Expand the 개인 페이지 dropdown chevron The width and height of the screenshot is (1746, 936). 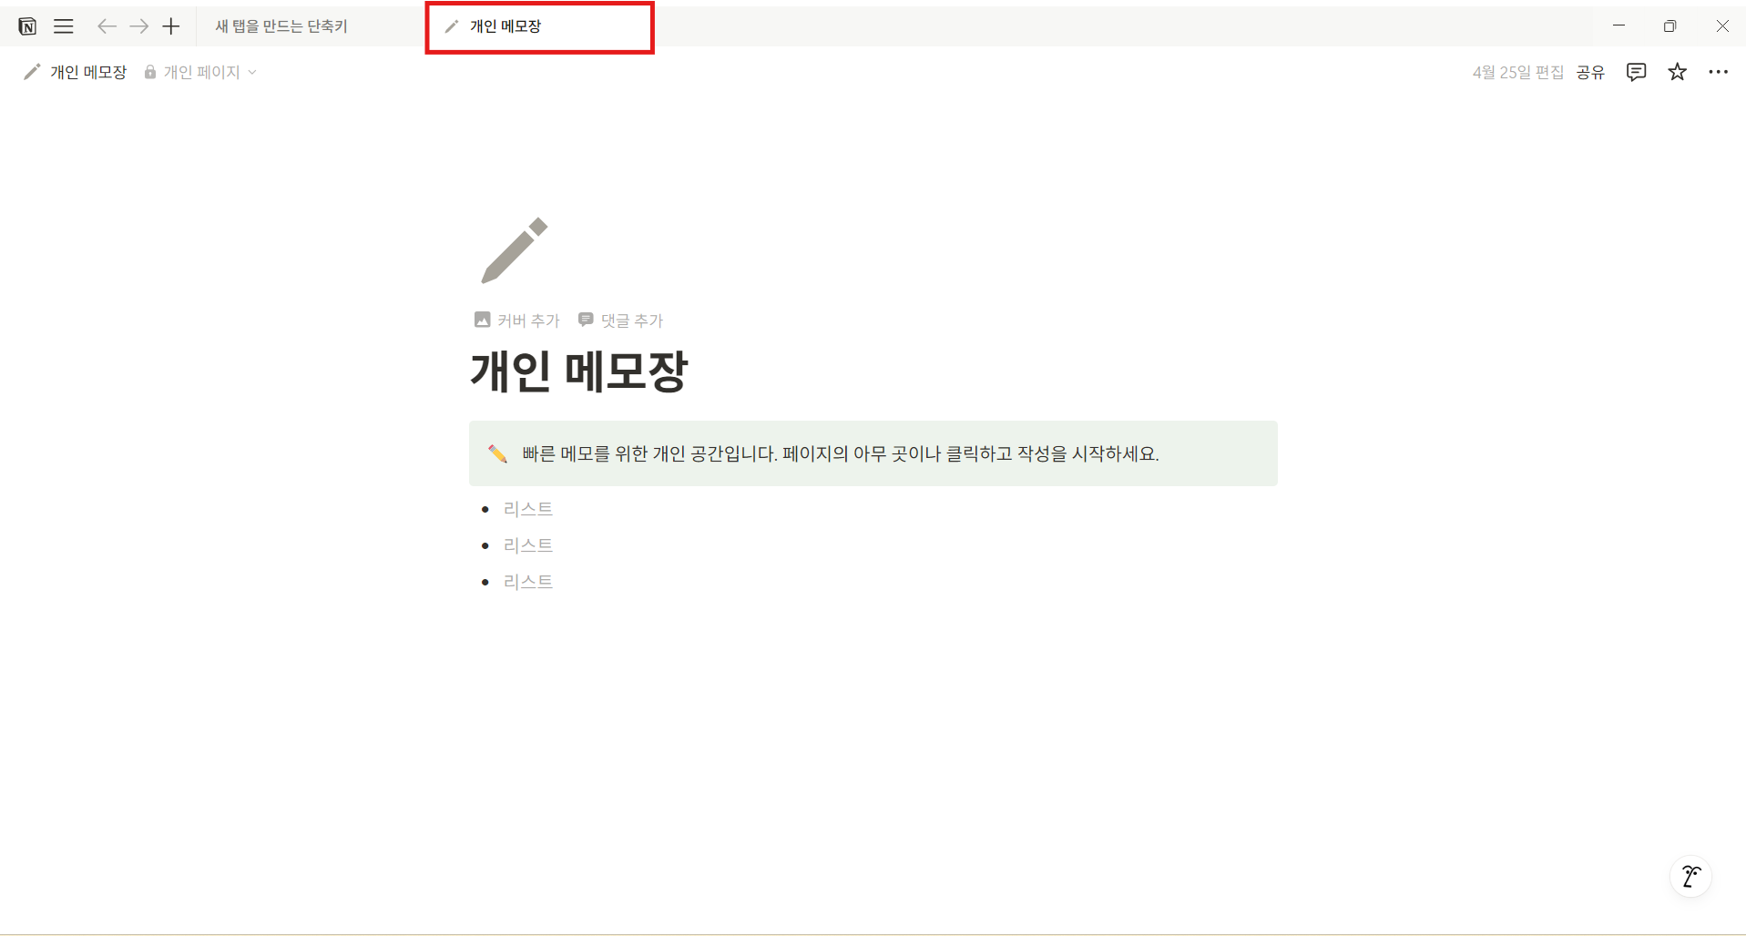[252, 72]
